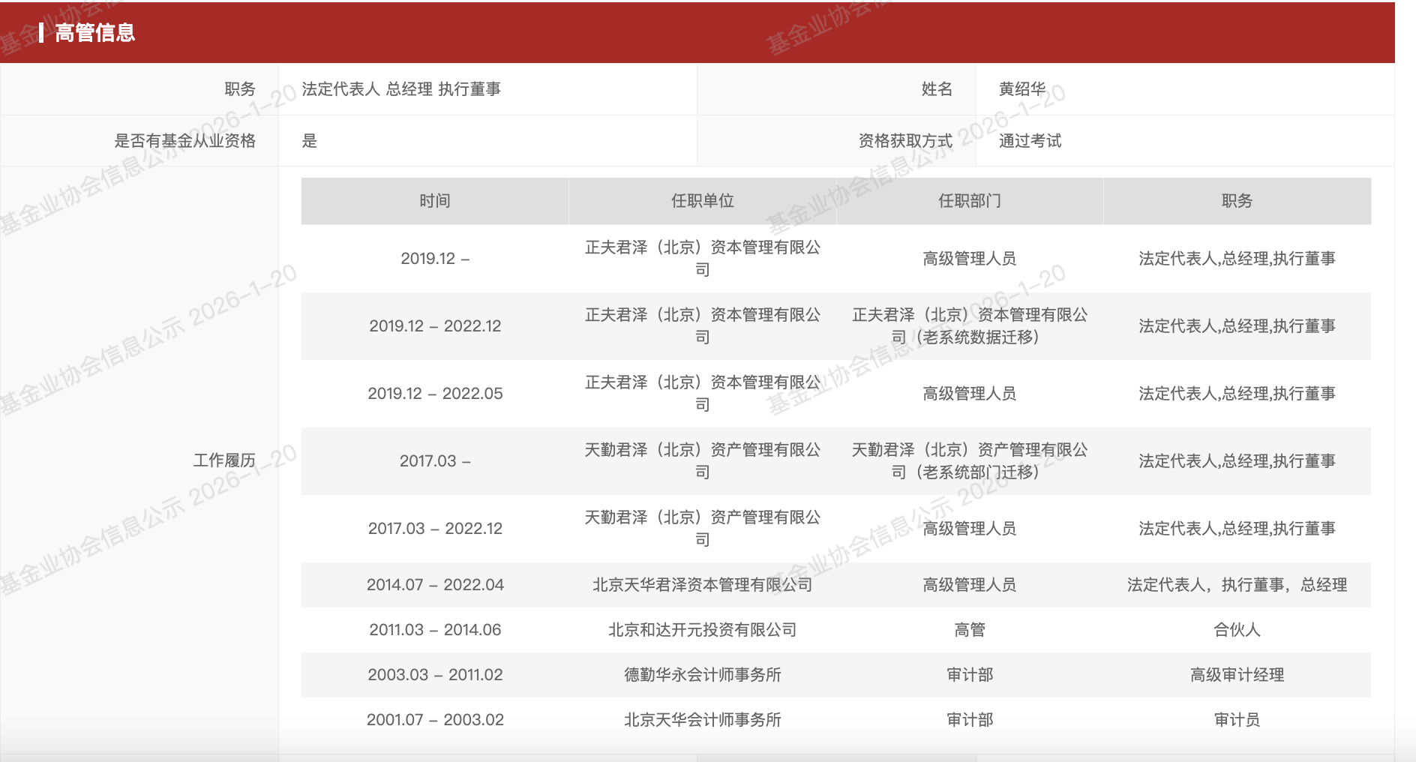Select the 2019.12 – 2022.12 date cell
The image size is (1416, 762).
point(435,326)
